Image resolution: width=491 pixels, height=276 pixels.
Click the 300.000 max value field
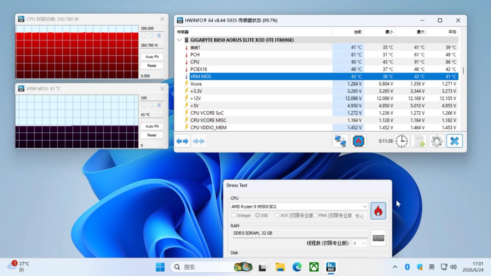pos(152,28)
